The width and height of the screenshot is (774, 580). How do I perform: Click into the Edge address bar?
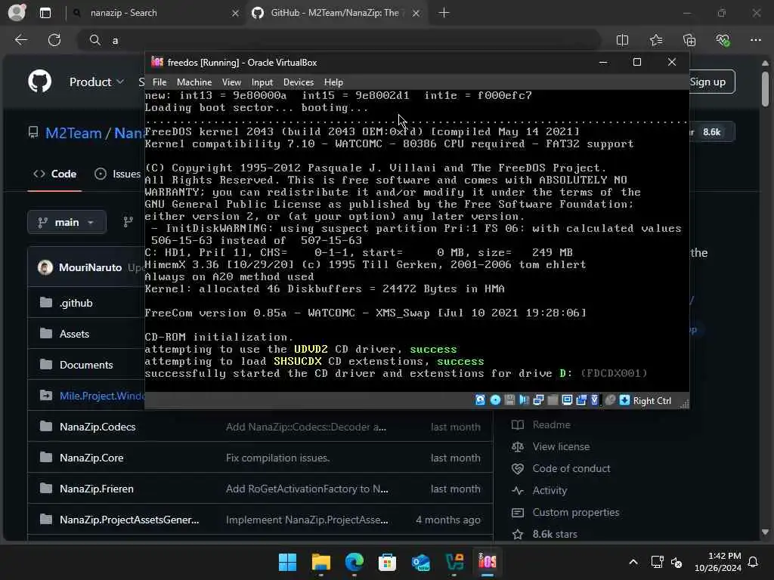pos(339,41)
